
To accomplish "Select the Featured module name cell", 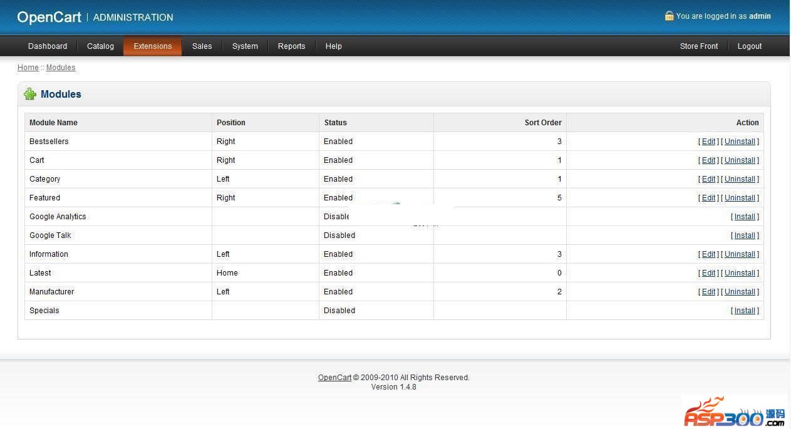I will pos(118,198).
